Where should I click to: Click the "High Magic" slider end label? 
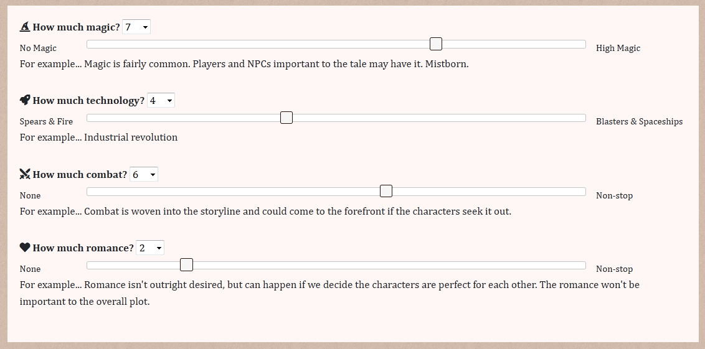[618, 48]
